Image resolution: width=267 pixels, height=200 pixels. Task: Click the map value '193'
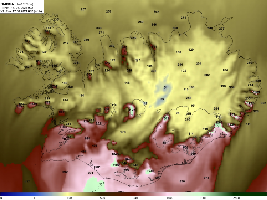click(x=192, y=87)
